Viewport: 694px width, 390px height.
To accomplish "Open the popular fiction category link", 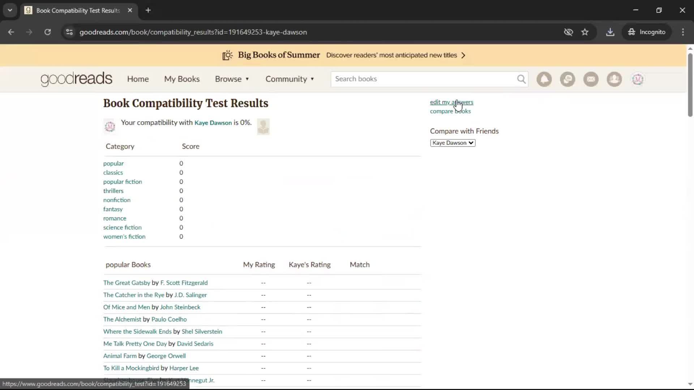I will [123, 182].
